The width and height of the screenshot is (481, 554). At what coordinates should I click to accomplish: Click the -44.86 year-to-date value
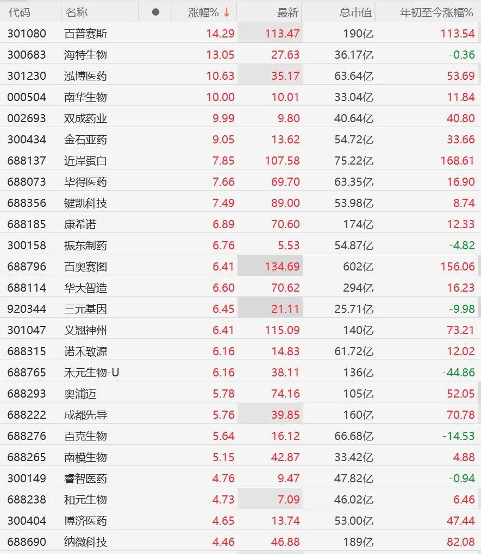tap(459, 373)
